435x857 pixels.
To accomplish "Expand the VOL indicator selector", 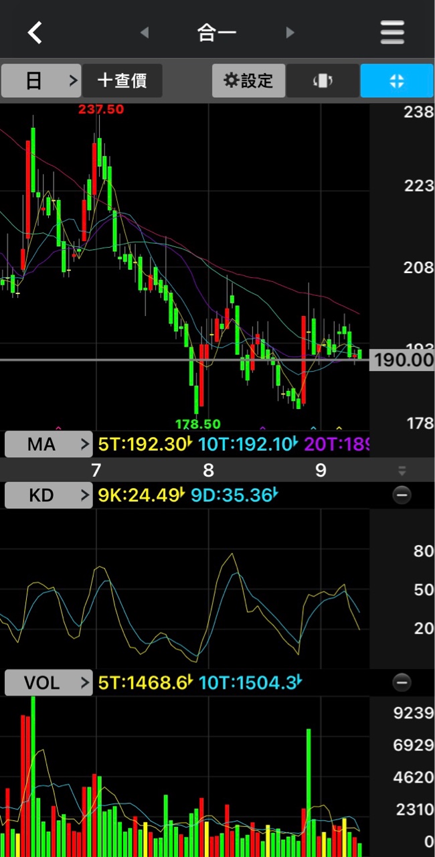I will 48,683.
